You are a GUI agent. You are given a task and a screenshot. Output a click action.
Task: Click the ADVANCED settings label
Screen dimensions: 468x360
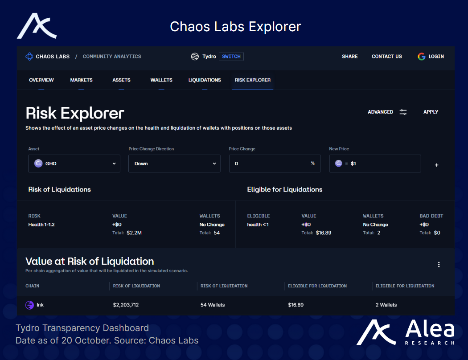380,112
